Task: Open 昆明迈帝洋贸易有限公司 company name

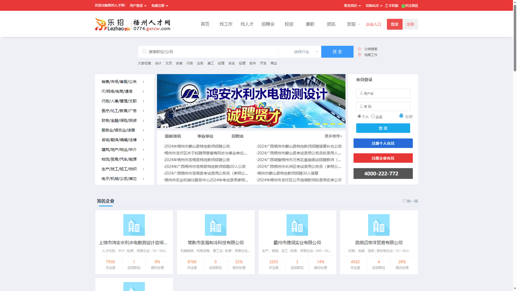Action: pos(379,243)
